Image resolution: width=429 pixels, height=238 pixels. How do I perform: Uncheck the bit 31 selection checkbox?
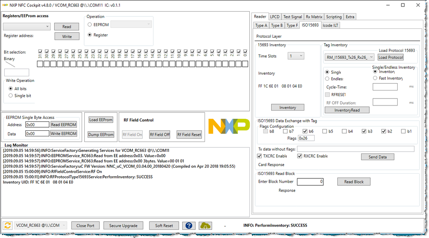point(40,51)
